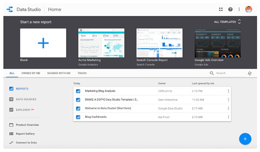Viewport: 260px width, 152px height.
Task: Open the Search Console Report template thumbnail
Action: [x=159, y=43]
